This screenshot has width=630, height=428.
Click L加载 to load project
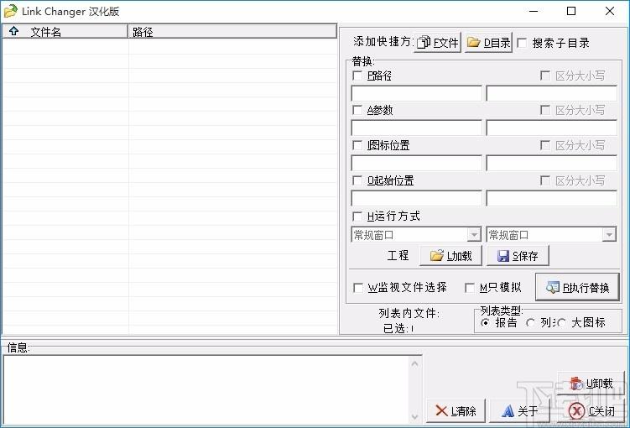click(x=450, y=255)
